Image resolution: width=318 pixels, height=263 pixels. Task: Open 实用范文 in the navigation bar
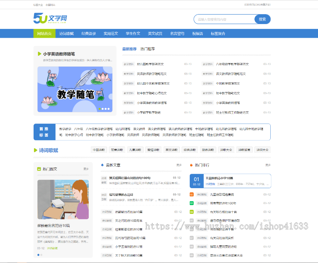111,34
